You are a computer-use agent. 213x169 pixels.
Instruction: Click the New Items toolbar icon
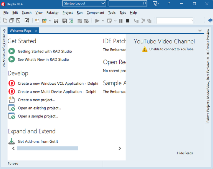(37, 21)
